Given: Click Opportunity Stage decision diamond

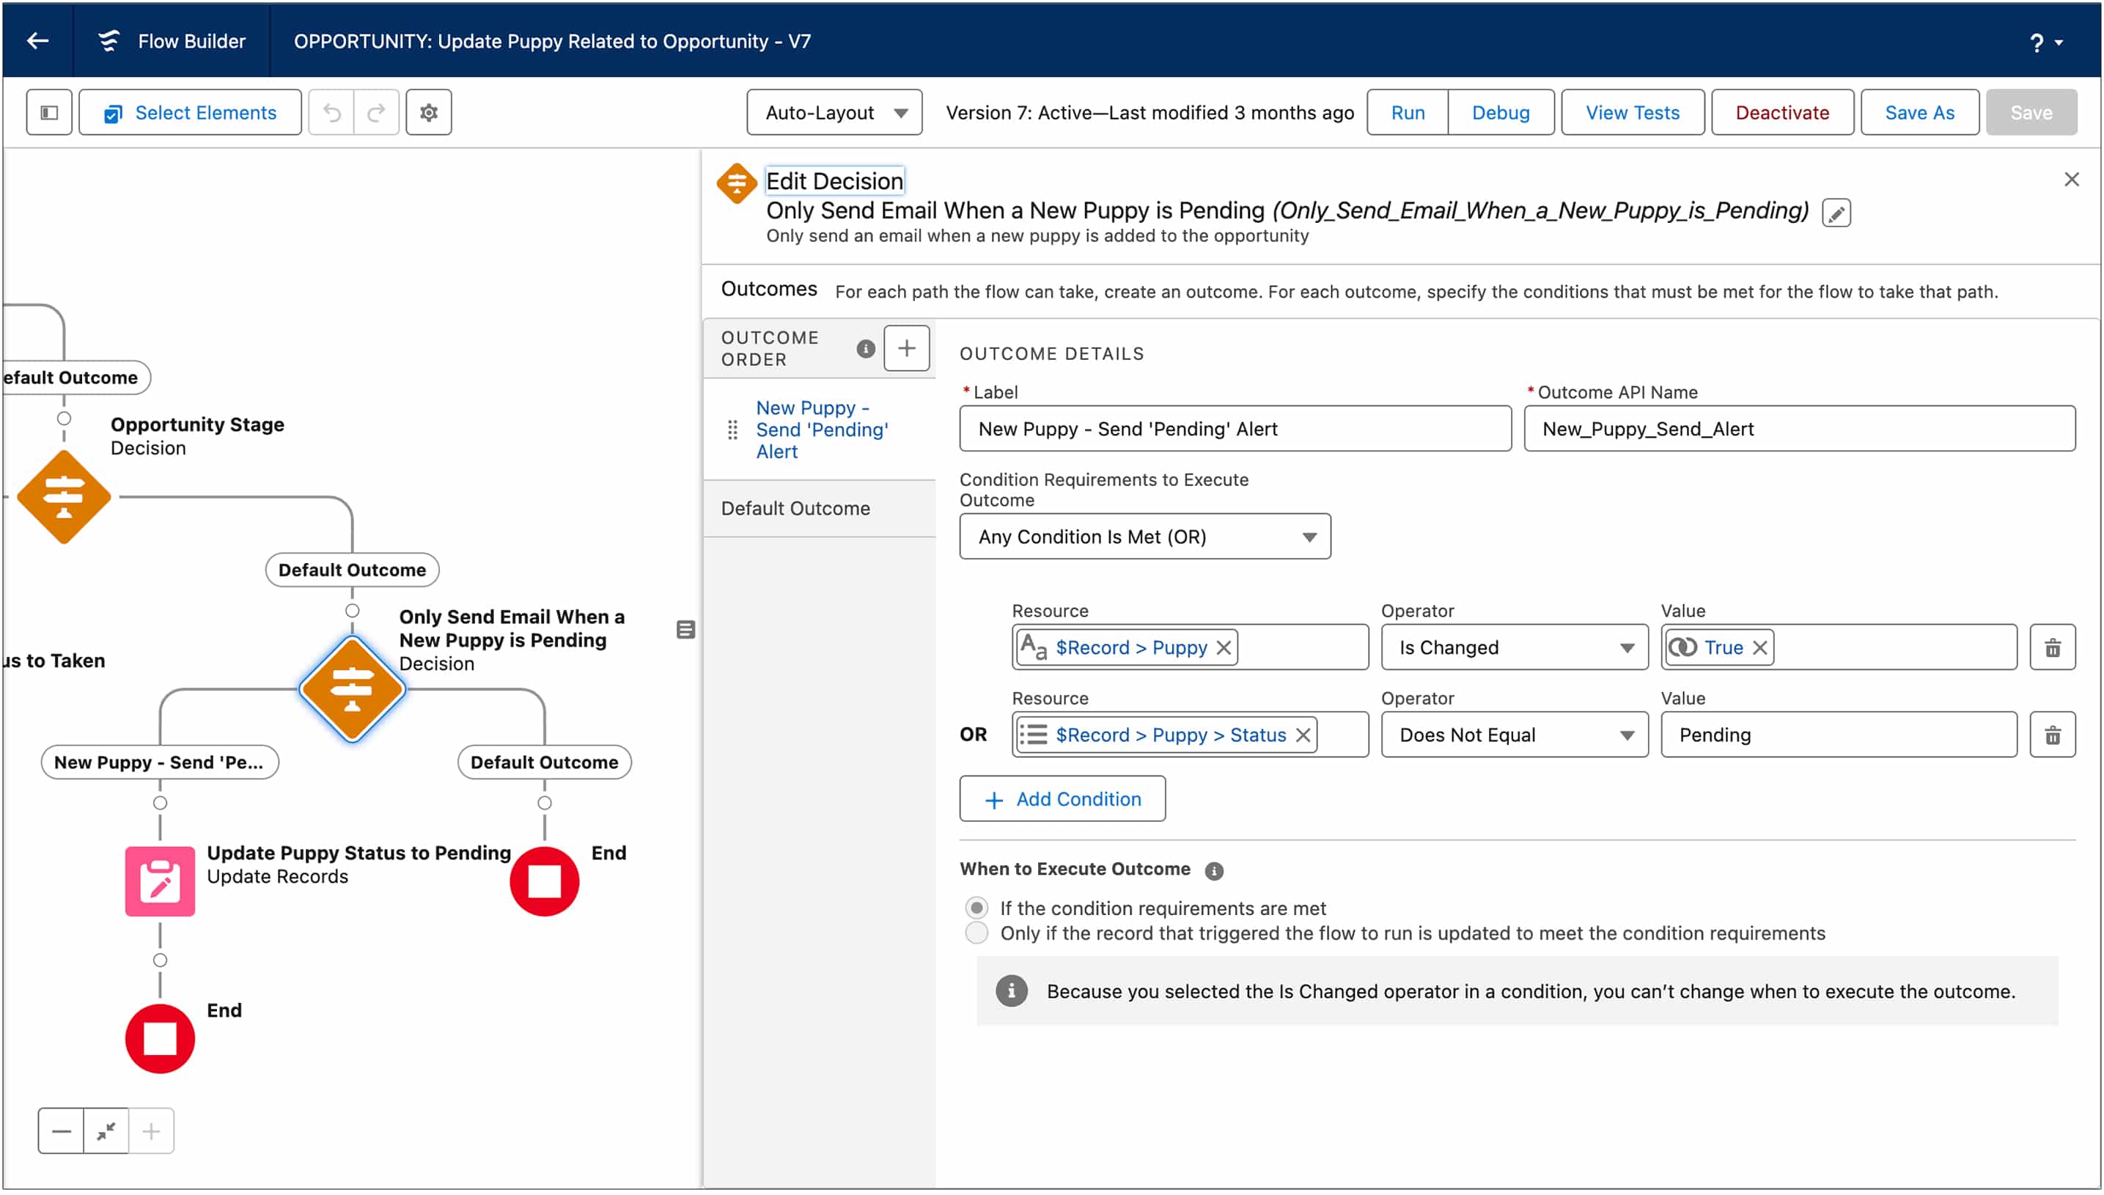Looking at the screenshot, I should [64, 497].
